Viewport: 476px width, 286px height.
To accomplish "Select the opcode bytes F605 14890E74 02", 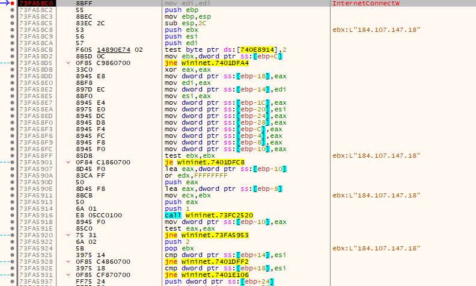I will pos(111,49).
